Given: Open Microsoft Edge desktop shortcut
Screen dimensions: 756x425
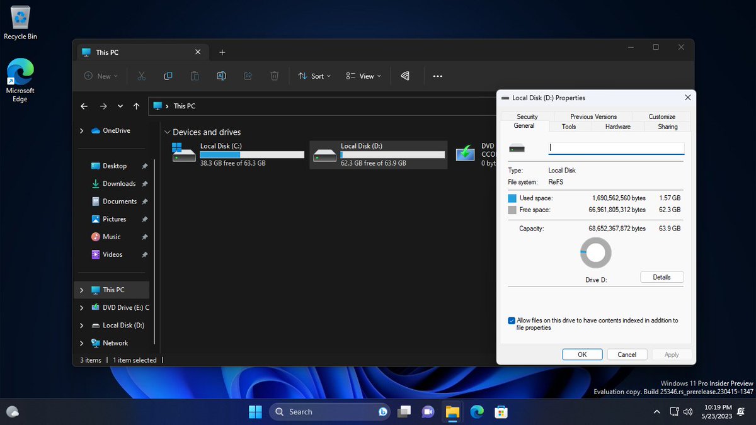Looking at the screenshot, I should tap(20, 81).
